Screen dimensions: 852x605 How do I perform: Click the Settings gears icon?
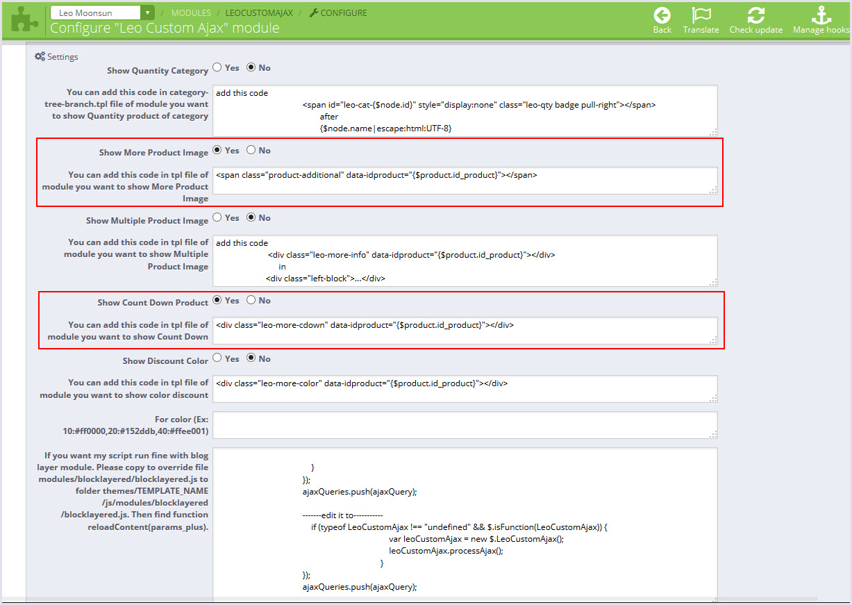pyautogui.click(x=40, y=56)
